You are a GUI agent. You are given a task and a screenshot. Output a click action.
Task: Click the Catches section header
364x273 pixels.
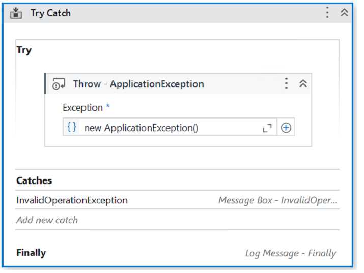[x=34, y=180]
